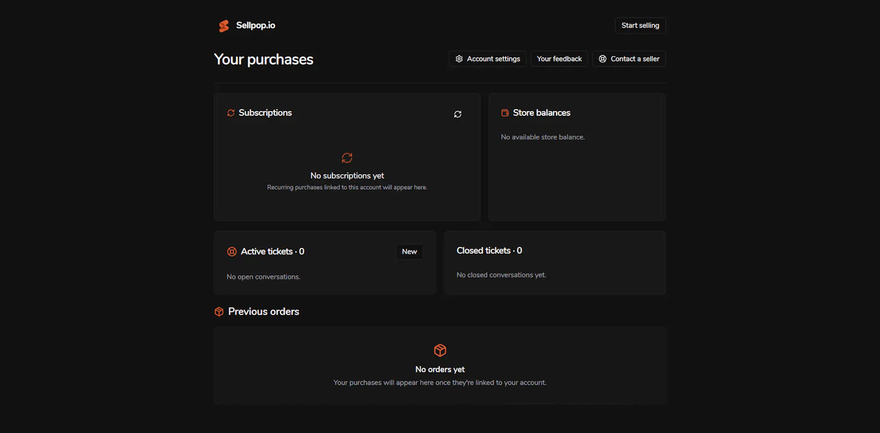Click "No orders yet" text

(440, 370)
